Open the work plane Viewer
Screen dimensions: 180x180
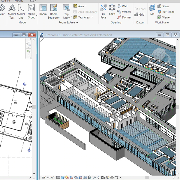click(x=163, y=17)
